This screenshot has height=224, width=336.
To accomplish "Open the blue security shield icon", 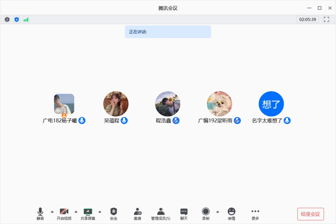I will point(16,20).
